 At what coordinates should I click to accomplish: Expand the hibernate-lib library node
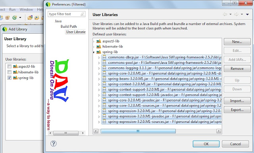[x=94, y=47]
